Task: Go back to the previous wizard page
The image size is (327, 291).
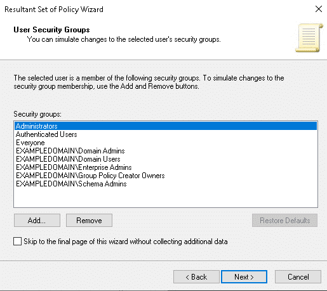Action: (x=196, y=277)
